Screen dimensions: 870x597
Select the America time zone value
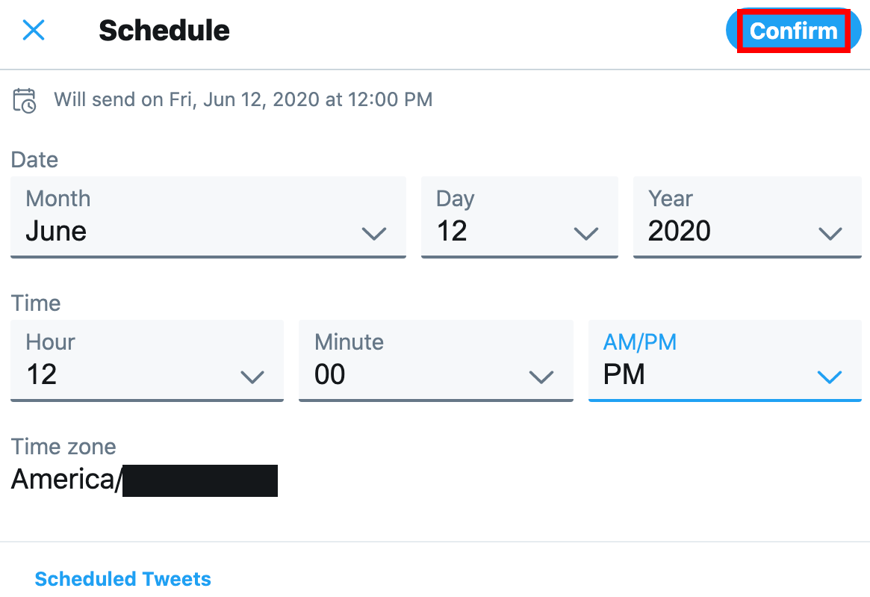click(x=143, y=480)
